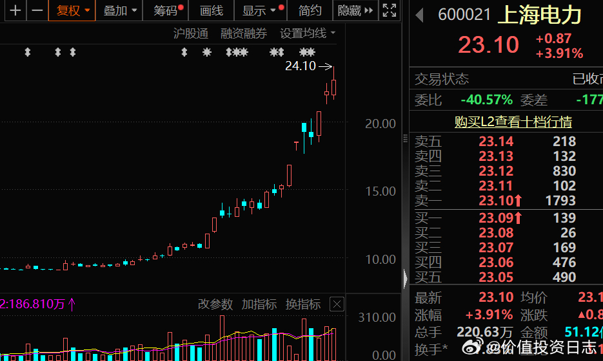Click the first event marker icon on the left

27,52
